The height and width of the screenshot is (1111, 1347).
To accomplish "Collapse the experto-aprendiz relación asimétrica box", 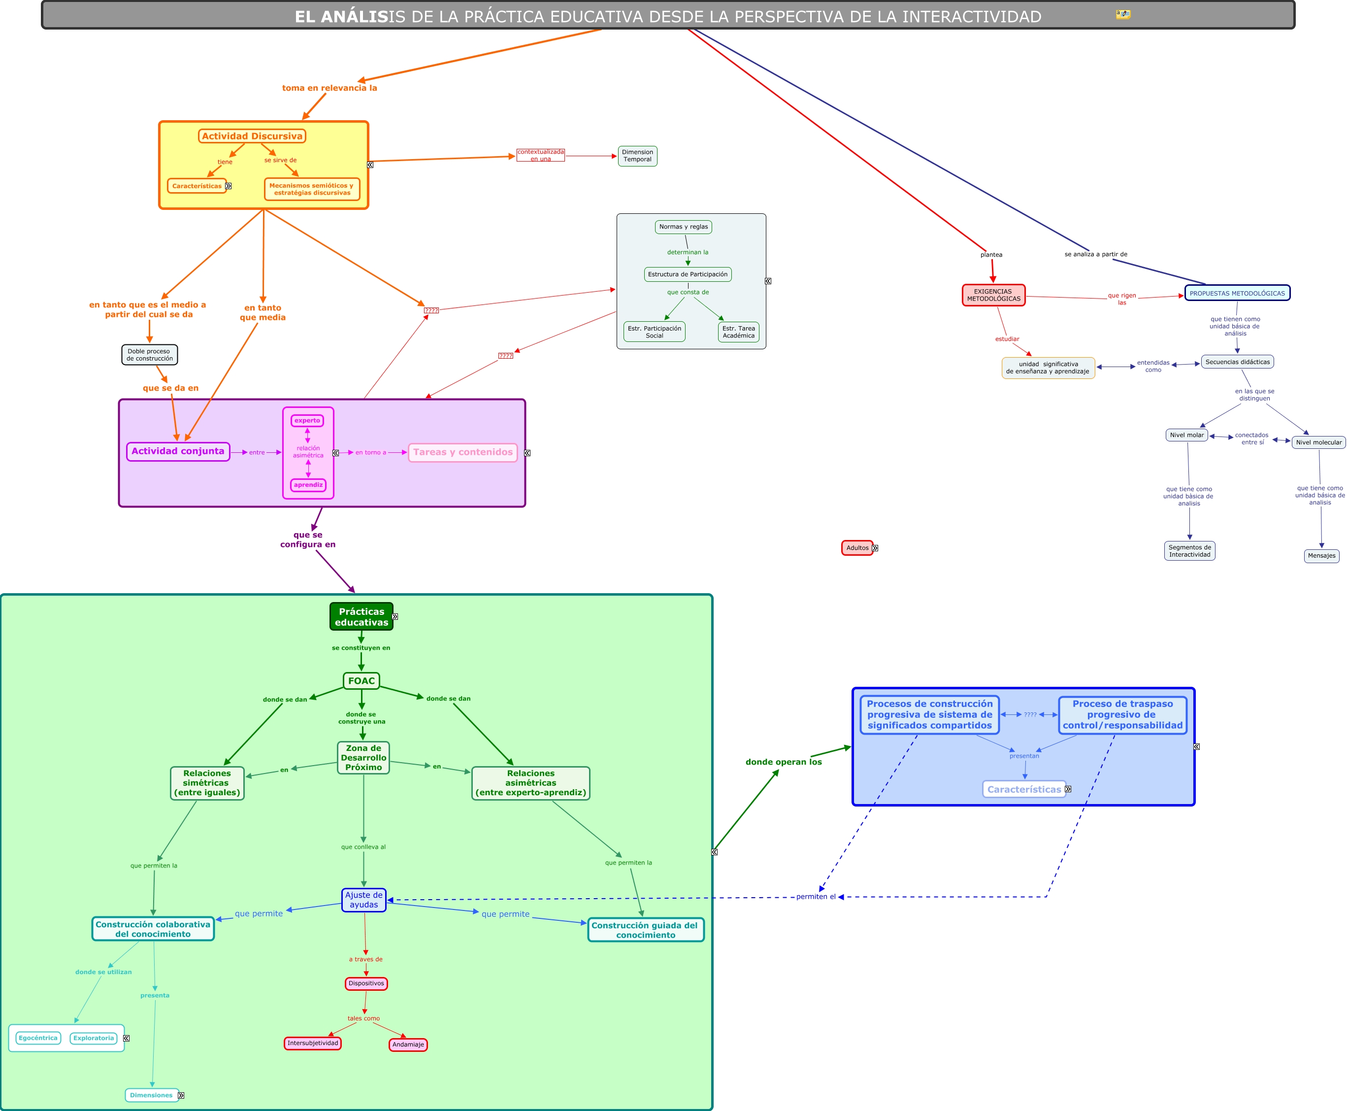I will point(336,453).
